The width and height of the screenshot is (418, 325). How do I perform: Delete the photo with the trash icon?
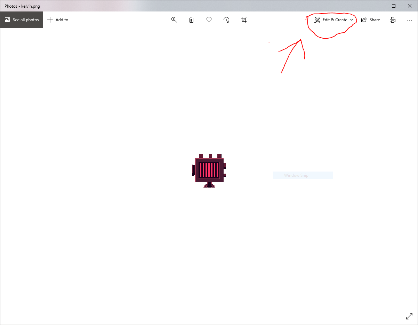point(191,20)
